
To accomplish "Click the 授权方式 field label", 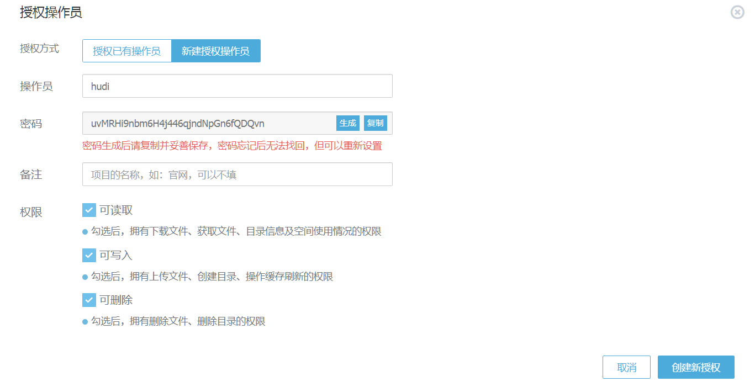I will click(39, 49).
